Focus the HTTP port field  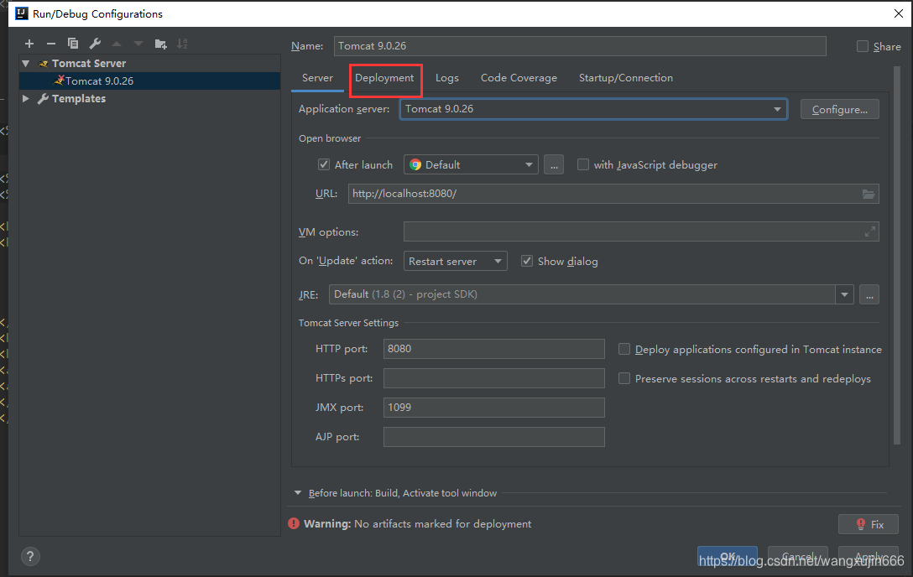[493, 349]
